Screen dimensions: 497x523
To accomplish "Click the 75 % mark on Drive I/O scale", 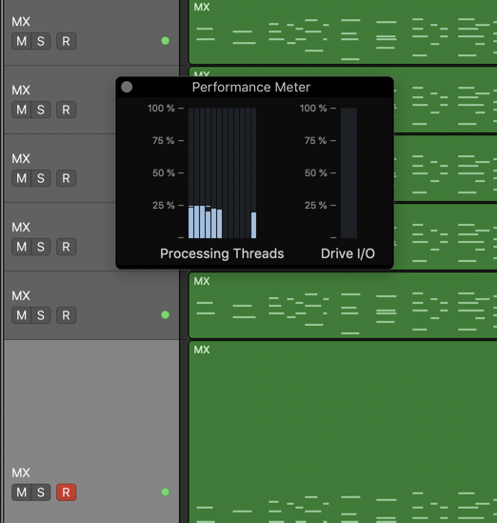I will [x=315, y=140].
